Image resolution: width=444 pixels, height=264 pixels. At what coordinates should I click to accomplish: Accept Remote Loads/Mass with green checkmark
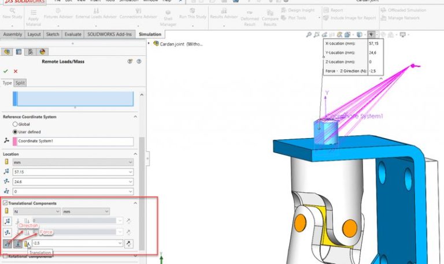pyautogui.click(x=6, y=71)
